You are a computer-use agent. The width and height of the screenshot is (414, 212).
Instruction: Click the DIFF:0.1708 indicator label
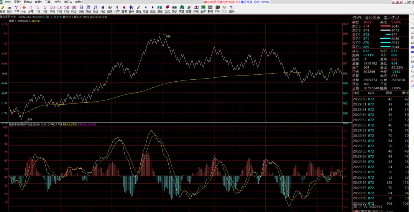point(55,124)
